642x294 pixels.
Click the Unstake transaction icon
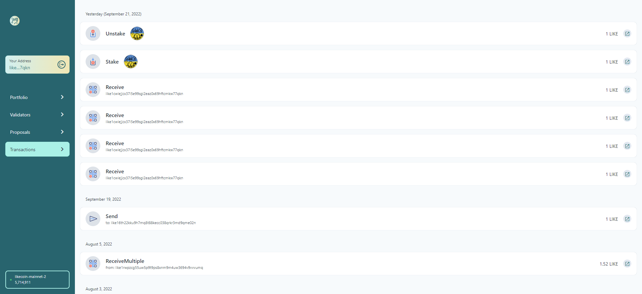(x=93, y=33)
